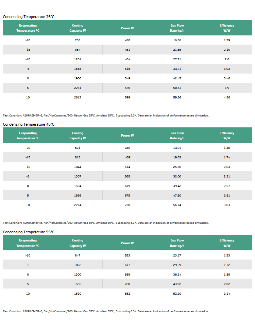Click Cooling Capacity W header in 35°C table

point(78,28)
